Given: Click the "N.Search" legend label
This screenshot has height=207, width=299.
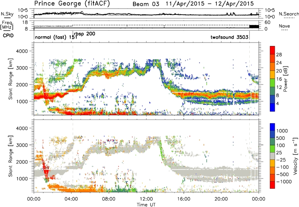Looking at the screenshot, I should tap(289, 14).
